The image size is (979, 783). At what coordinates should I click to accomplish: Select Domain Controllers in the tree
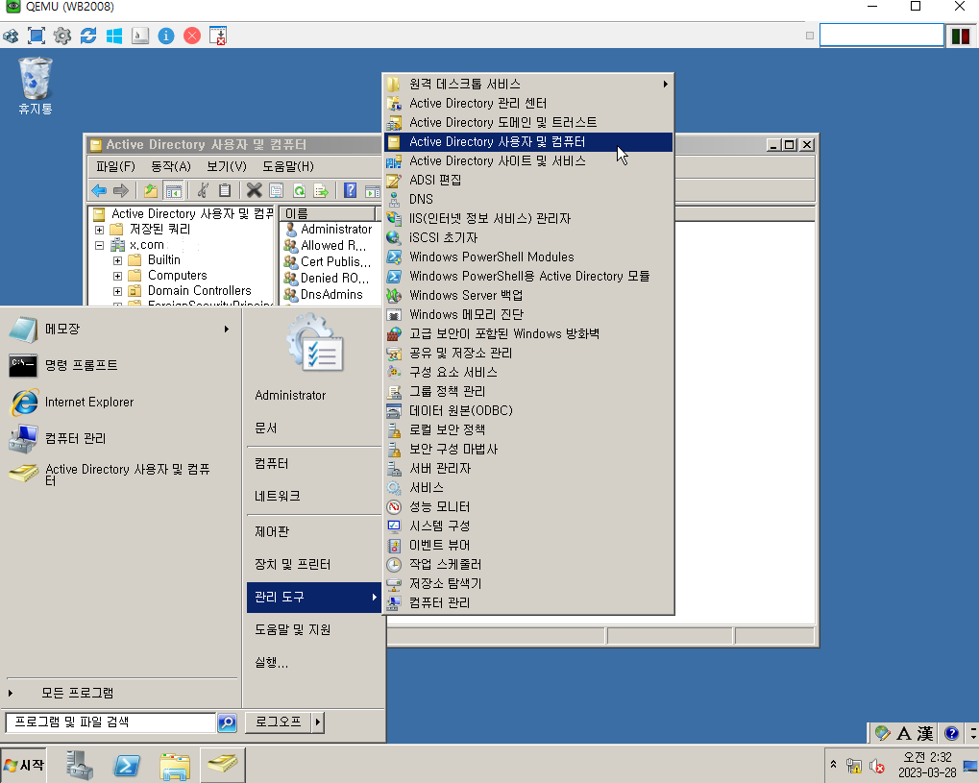(x=199, y=291)
